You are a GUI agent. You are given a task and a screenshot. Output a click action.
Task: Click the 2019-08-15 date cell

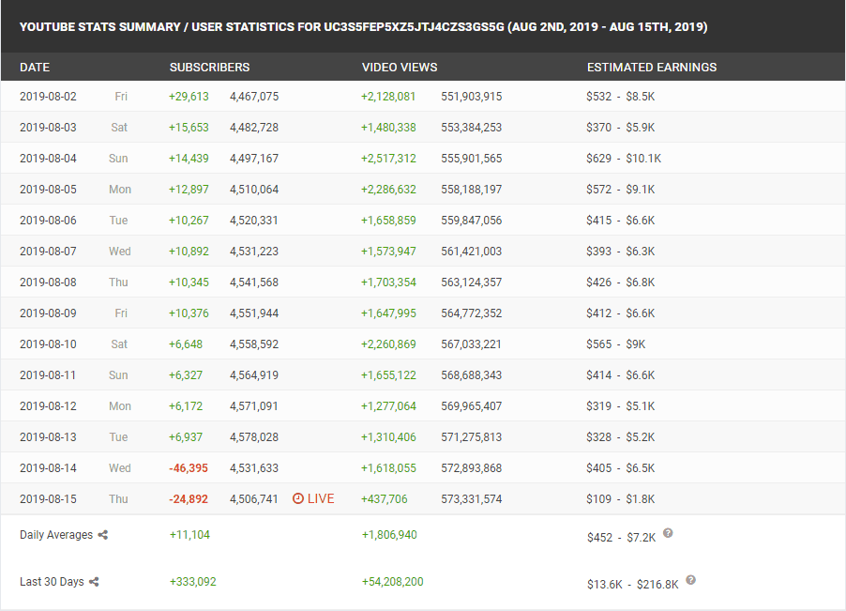pyautogui.click(x=49, y=499)
